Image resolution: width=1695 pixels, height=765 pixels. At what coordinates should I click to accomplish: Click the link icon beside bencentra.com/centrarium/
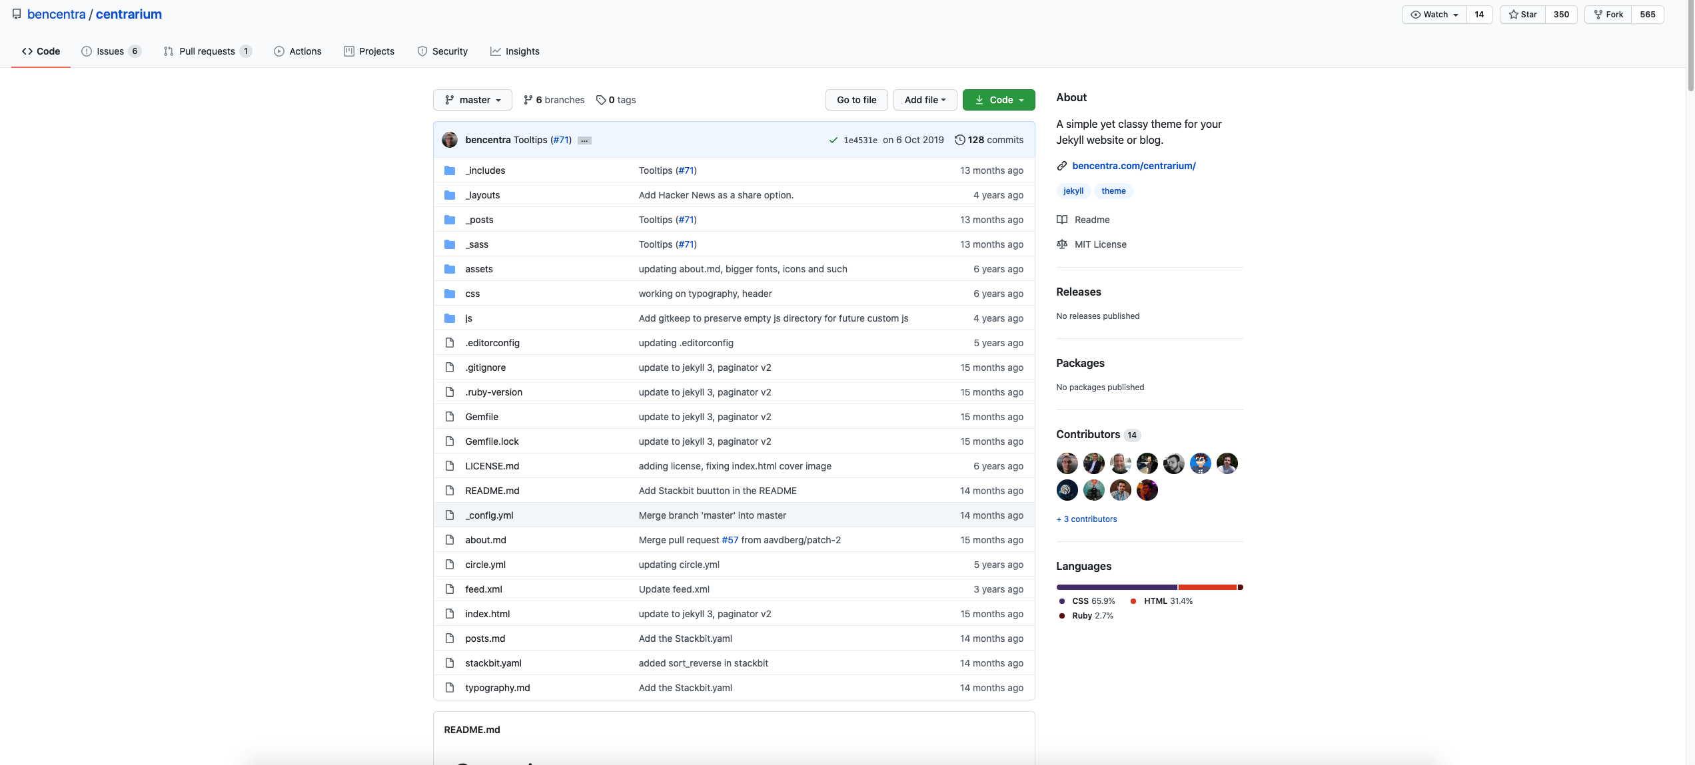coord(1062,166)
